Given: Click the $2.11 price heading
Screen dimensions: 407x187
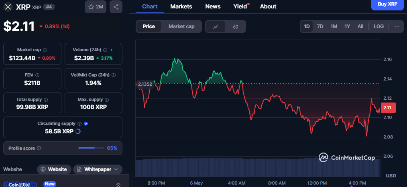Looking at the screenshot, I should [x=19, y=26].
